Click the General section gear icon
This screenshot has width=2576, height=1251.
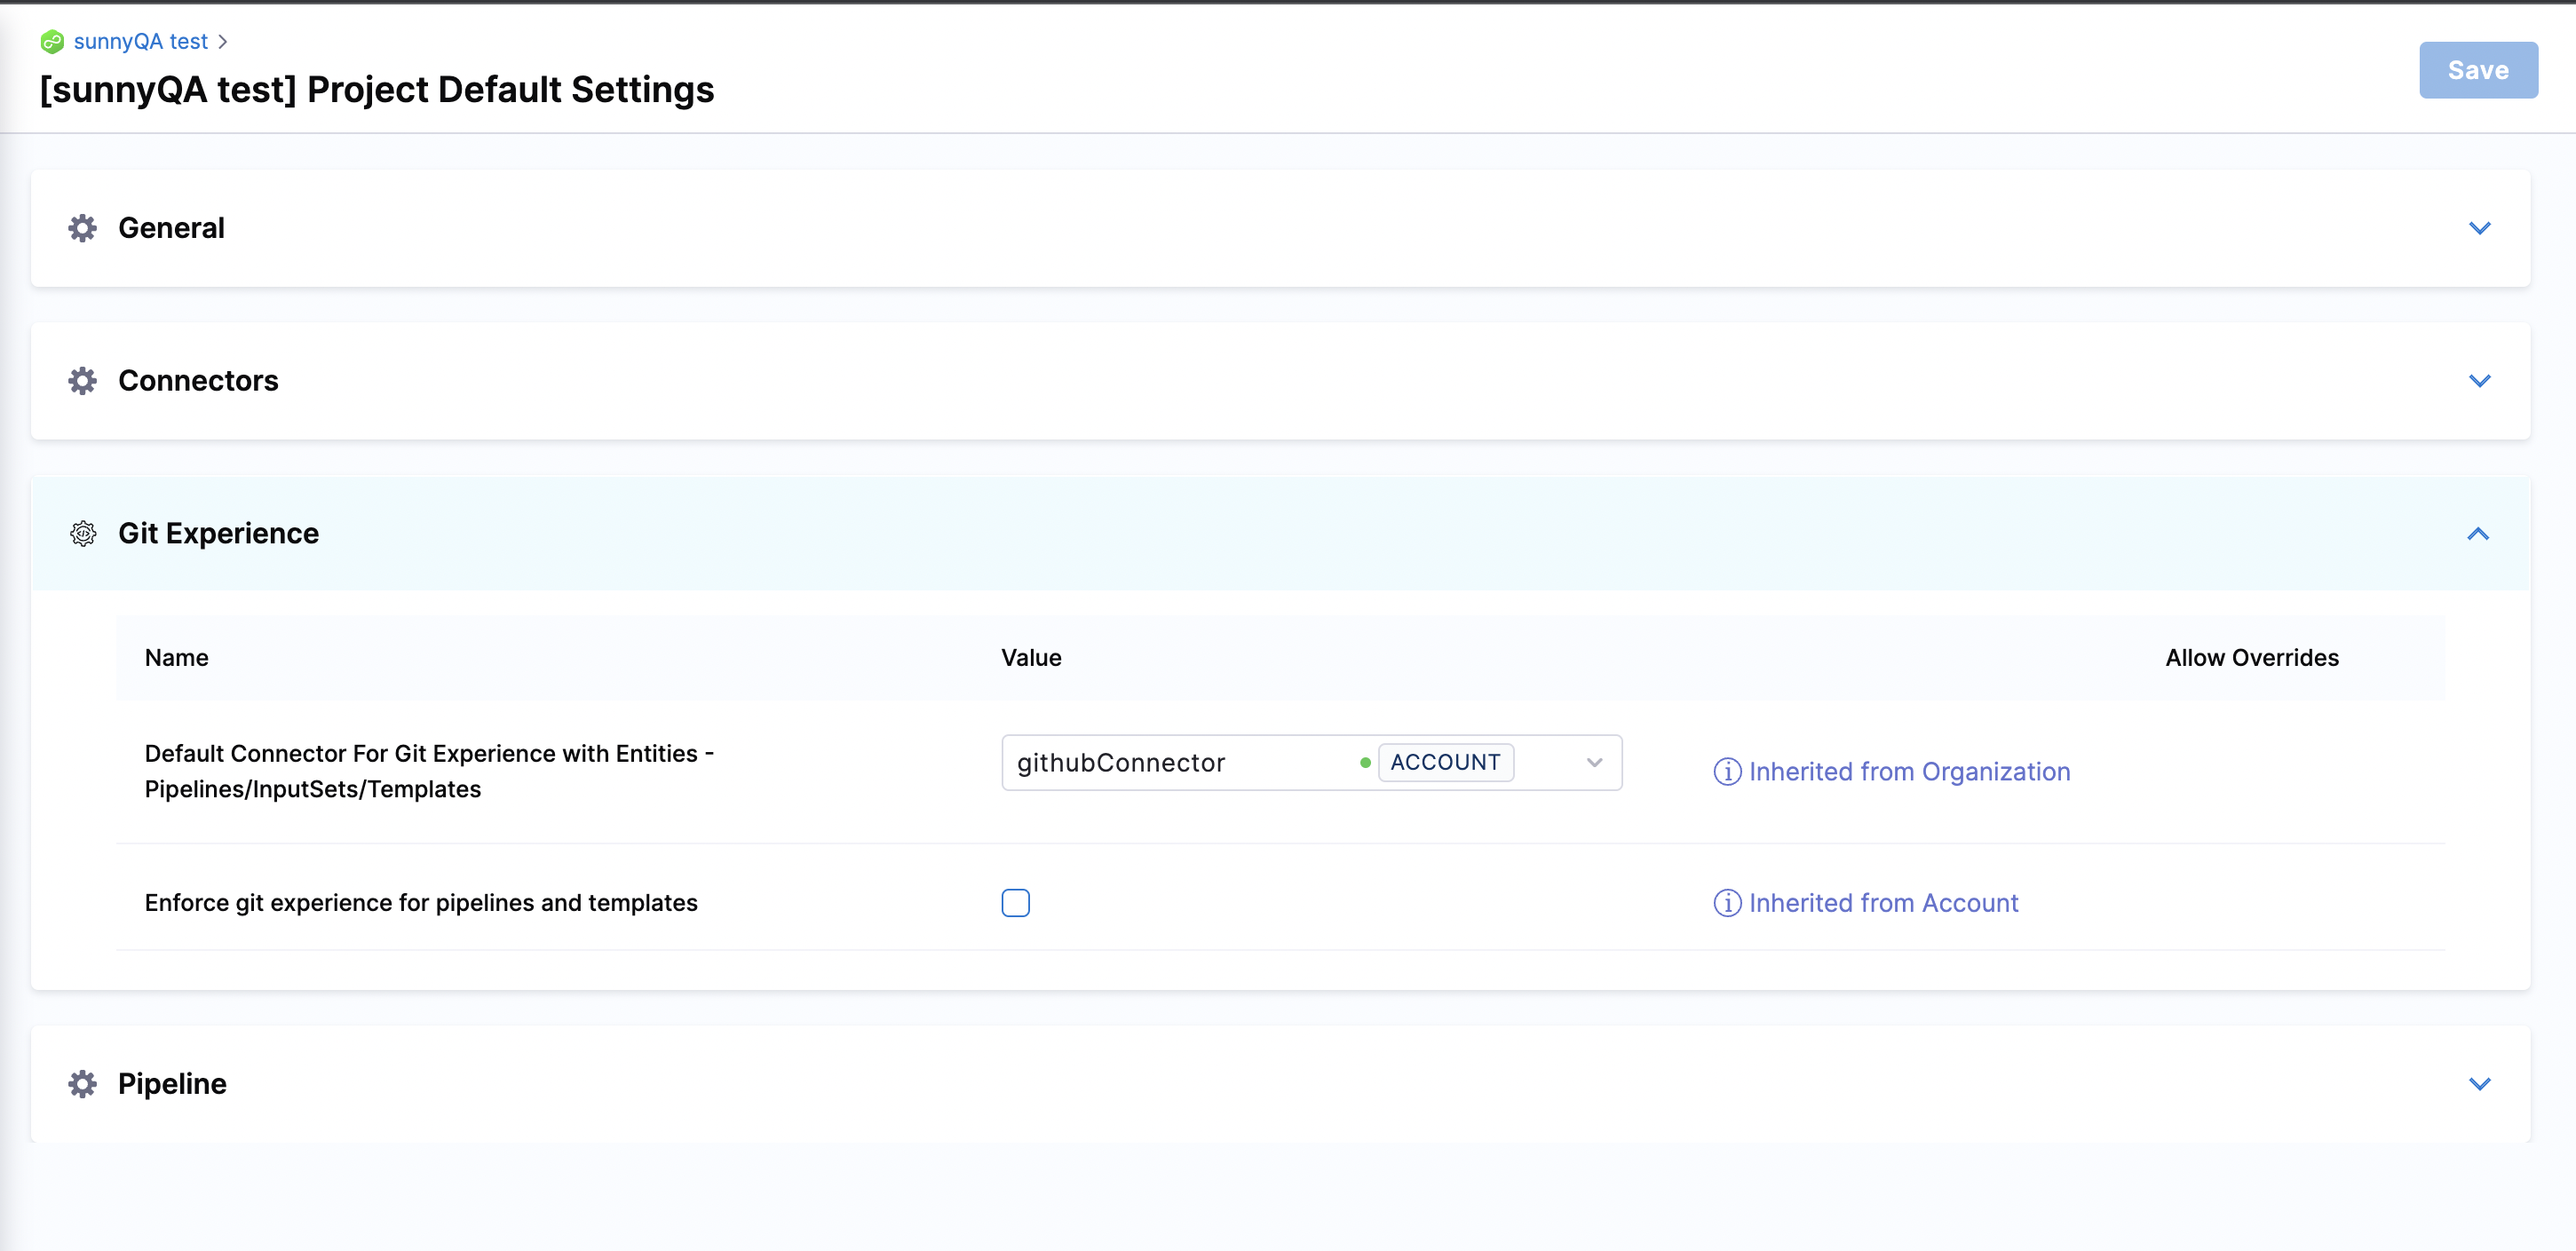83,228
